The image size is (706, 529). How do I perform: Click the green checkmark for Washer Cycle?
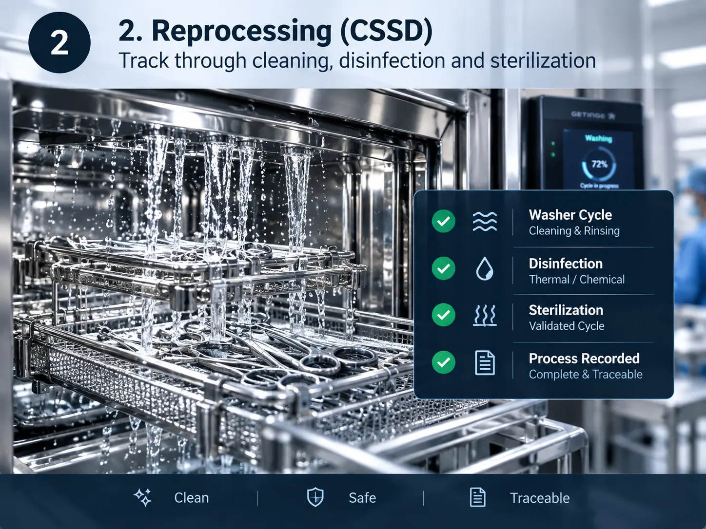point(444,221)
